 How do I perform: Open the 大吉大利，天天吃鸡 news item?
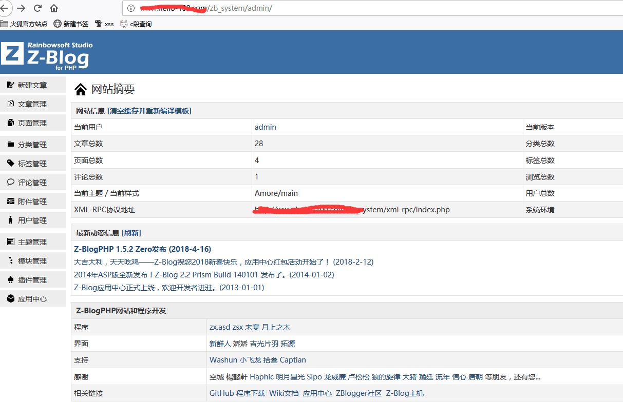224,262
